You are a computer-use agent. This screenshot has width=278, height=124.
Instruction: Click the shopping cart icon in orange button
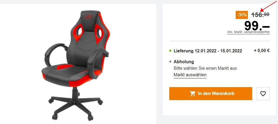click(x=193, y=94)
